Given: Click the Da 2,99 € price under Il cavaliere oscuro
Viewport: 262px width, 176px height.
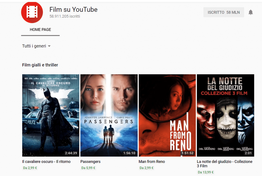Looking at the screenshot, I should coord(30,168).
